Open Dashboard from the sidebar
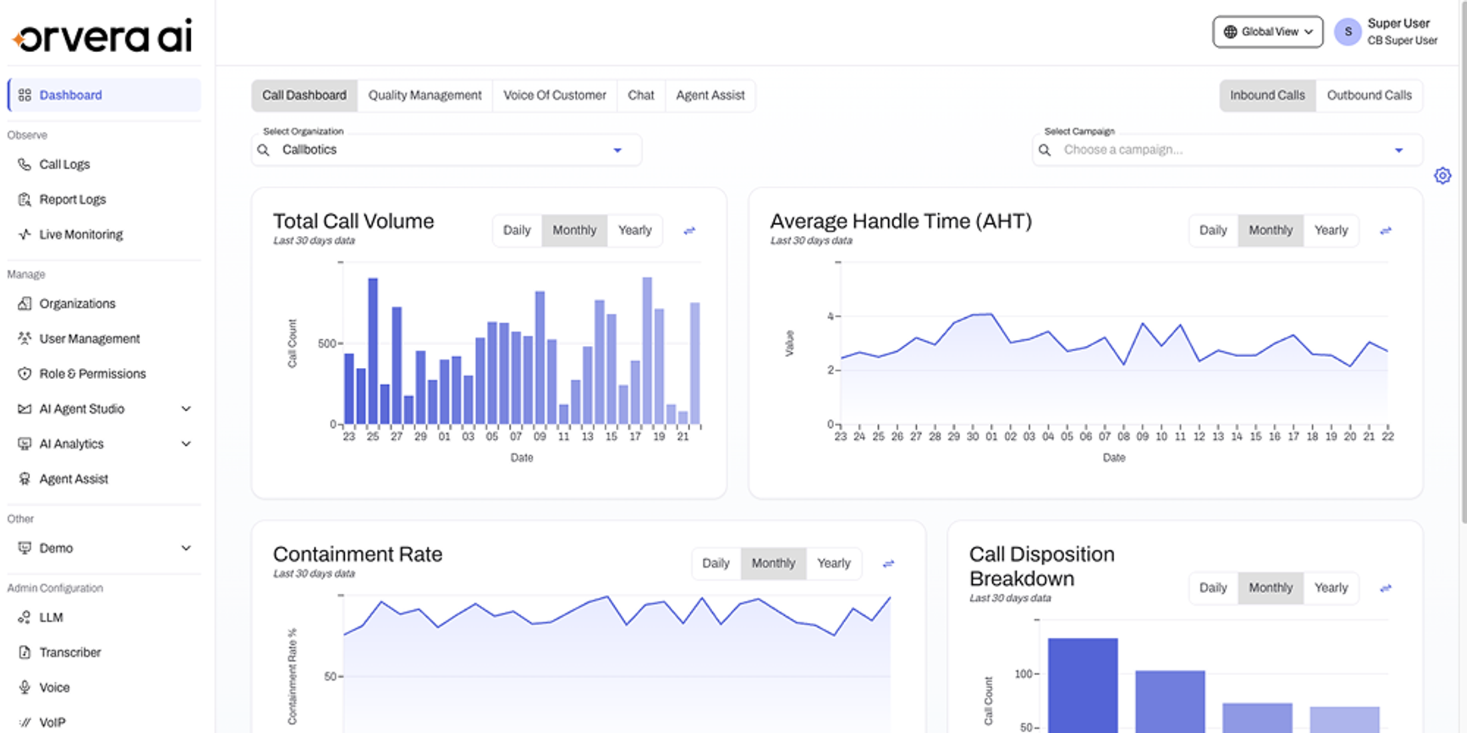 coord(104,95)
